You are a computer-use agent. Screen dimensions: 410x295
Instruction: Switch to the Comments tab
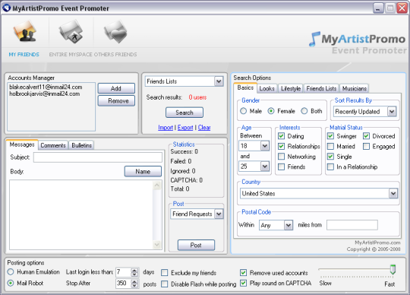click(53, 145)
